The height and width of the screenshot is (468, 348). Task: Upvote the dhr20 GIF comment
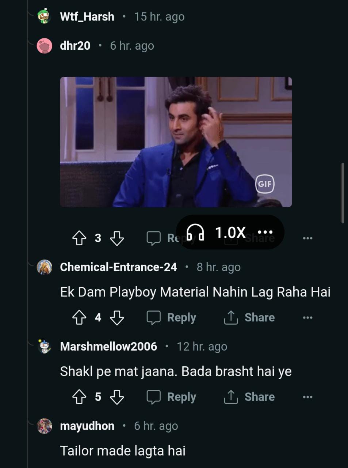coord(79,238)
